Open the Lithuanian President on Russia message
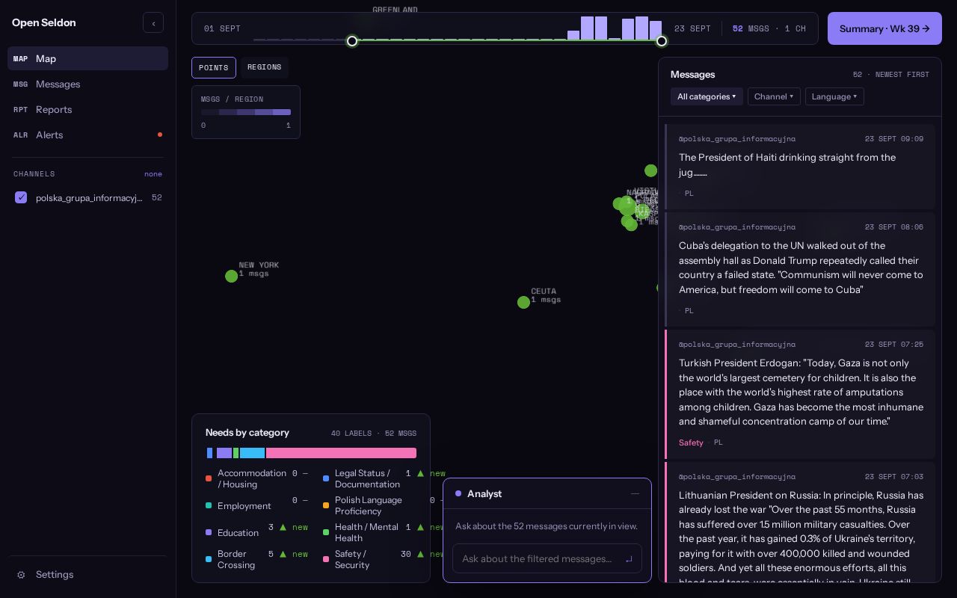 point(800,523)
